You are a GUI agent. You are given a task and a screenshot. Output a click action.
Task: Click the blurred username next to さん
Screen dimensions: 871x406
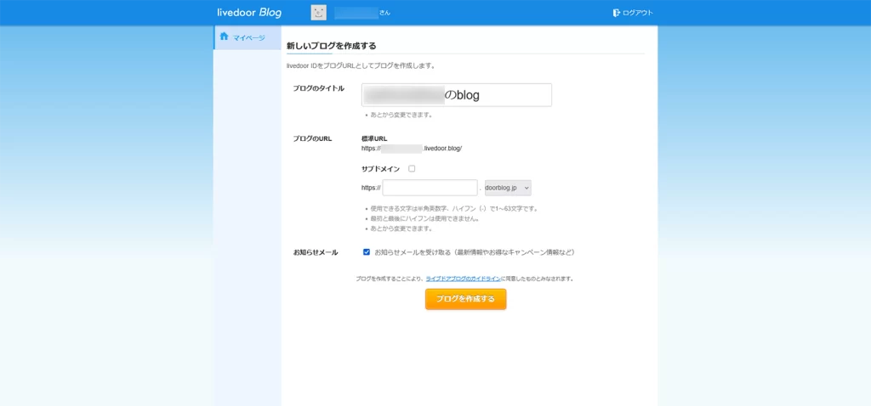[356, 13]
